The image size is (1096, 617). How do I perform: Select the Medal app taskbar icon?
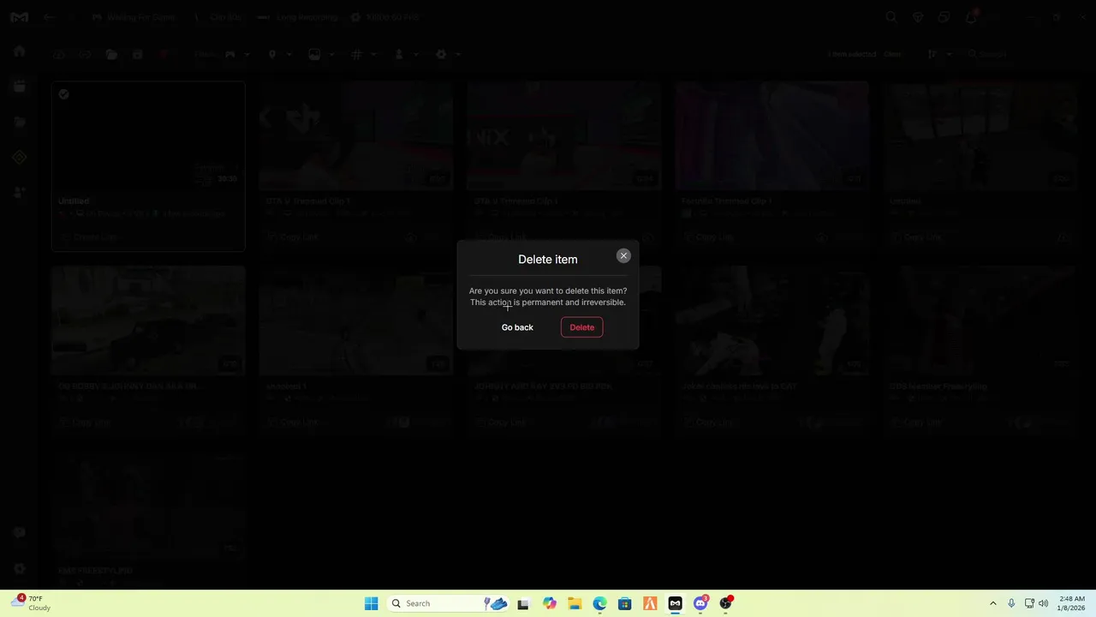[x=675, y=603]
